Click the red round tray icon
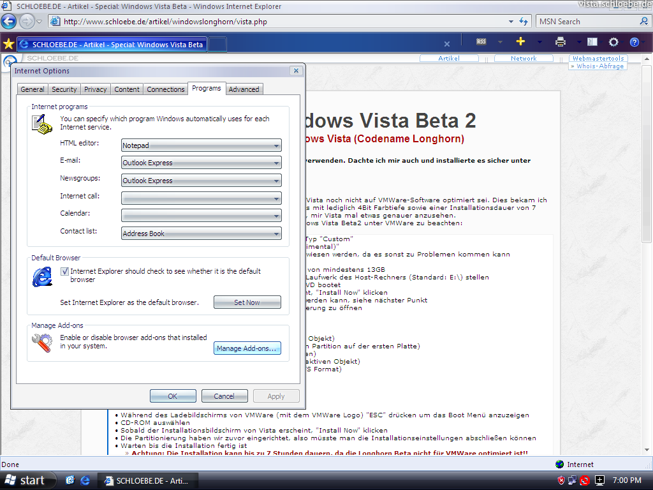Image resolution: width=653 pixels, height=490 pixels. [x=585, y=480]
